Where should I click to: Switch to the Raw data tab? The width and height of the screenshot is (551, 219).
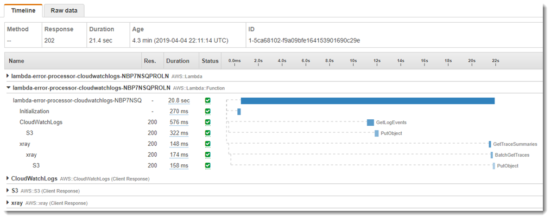point(64,10)
